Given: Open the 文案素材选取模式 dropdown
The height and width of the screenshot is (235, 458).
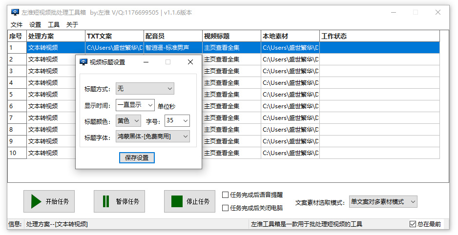Looking at the screenshot, I should [x=383, y=202].
